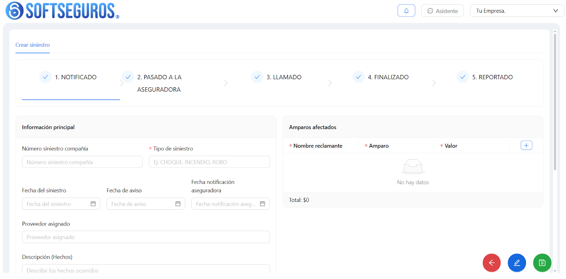Click the calendar icon in Fecha de aviso
This screenshot has height=279, width=566.
pos(178,204)
